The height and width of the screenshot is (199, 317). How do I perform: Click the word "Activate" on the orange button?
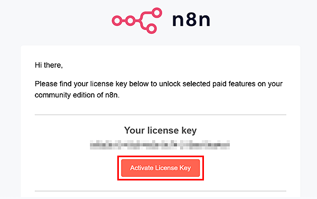pos(142,168)
